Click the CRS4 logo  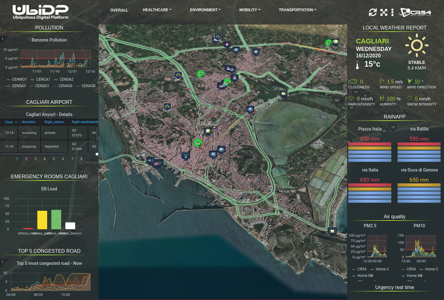(x=416, y=12)
